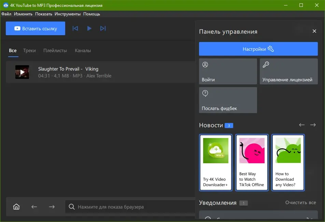Switch to the Треки tab
This screenshot has height=222, width=325.
(29, 51)
